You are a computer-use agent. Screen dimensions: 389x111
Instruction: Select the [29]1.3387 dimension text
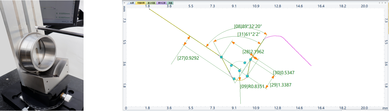click(x=281, y=85)
